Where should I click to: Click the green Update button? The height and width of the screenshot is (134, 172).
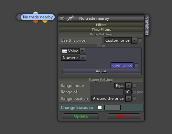tap(81, 116)
